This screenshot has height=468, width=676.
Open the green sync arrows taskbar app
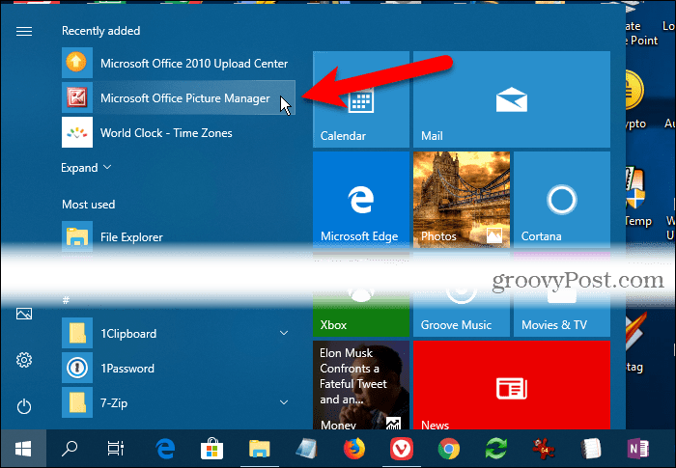pos(495,449)
